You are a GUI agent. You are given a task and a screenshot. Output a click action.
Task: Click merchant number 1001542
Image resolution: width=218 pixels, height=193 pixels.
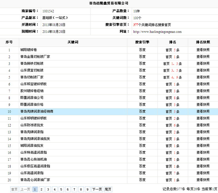[48, 11]
